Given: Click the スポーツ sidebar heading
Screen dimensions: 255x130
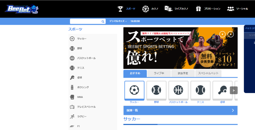Looking at the screenshot, I should pos(75,29).
